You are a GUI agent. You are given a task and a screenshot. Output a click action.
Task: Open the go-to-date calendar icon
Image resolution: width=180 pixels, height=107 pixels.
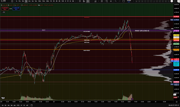pyautogui.click(x=31, y=105)
